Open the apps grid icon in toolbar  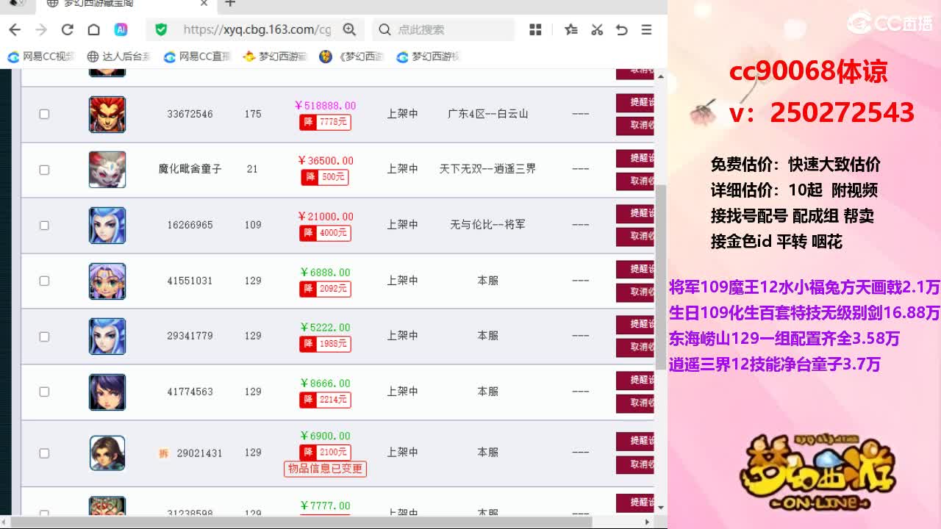[x=535, y=29]
